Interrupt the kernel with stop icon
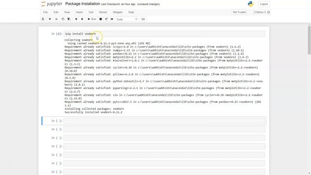The image size is (311, 175). click(x=101, y=19)
